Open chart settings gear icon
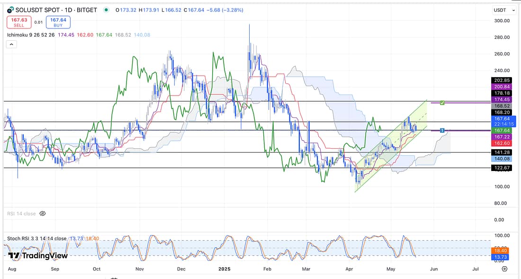521x279 pixels. click(504, 269)
